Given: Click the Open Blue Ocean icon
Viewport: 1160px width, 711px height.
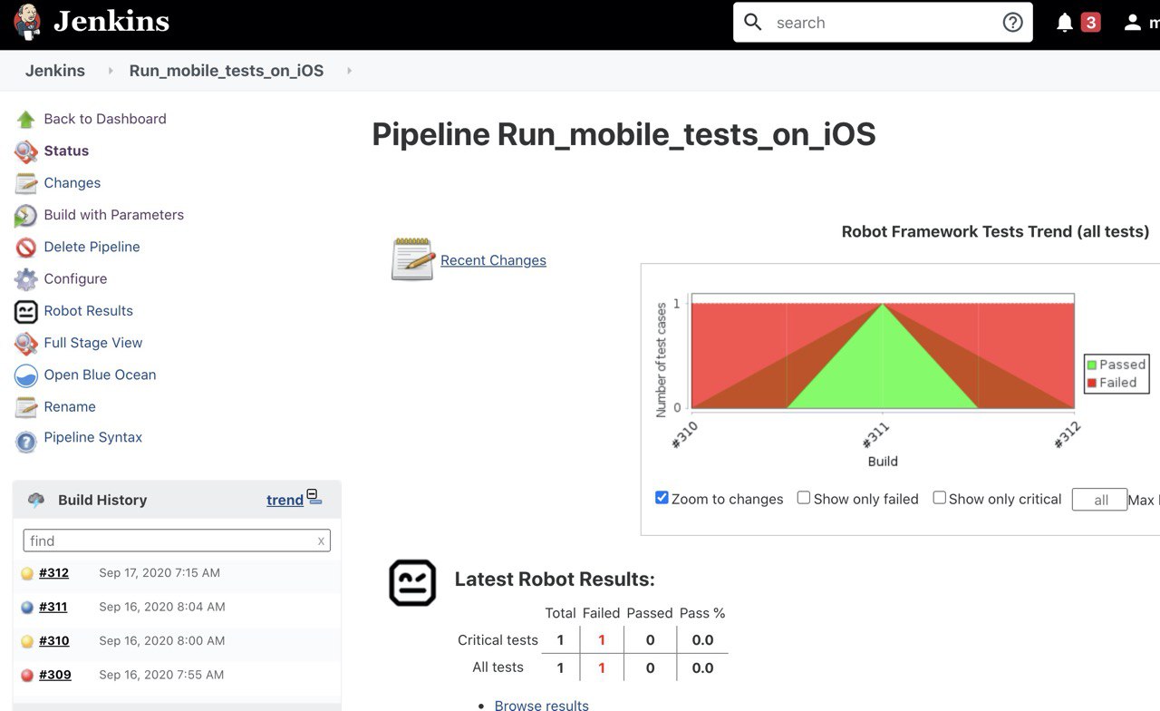Looking at the screenshot, I should tap(26, 375).
